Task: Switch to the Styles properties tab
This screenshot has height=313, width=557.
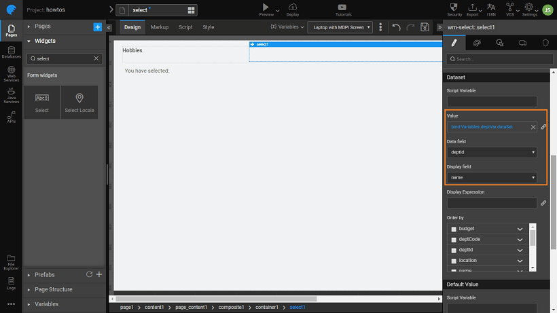Action: [x=477, y=43]
